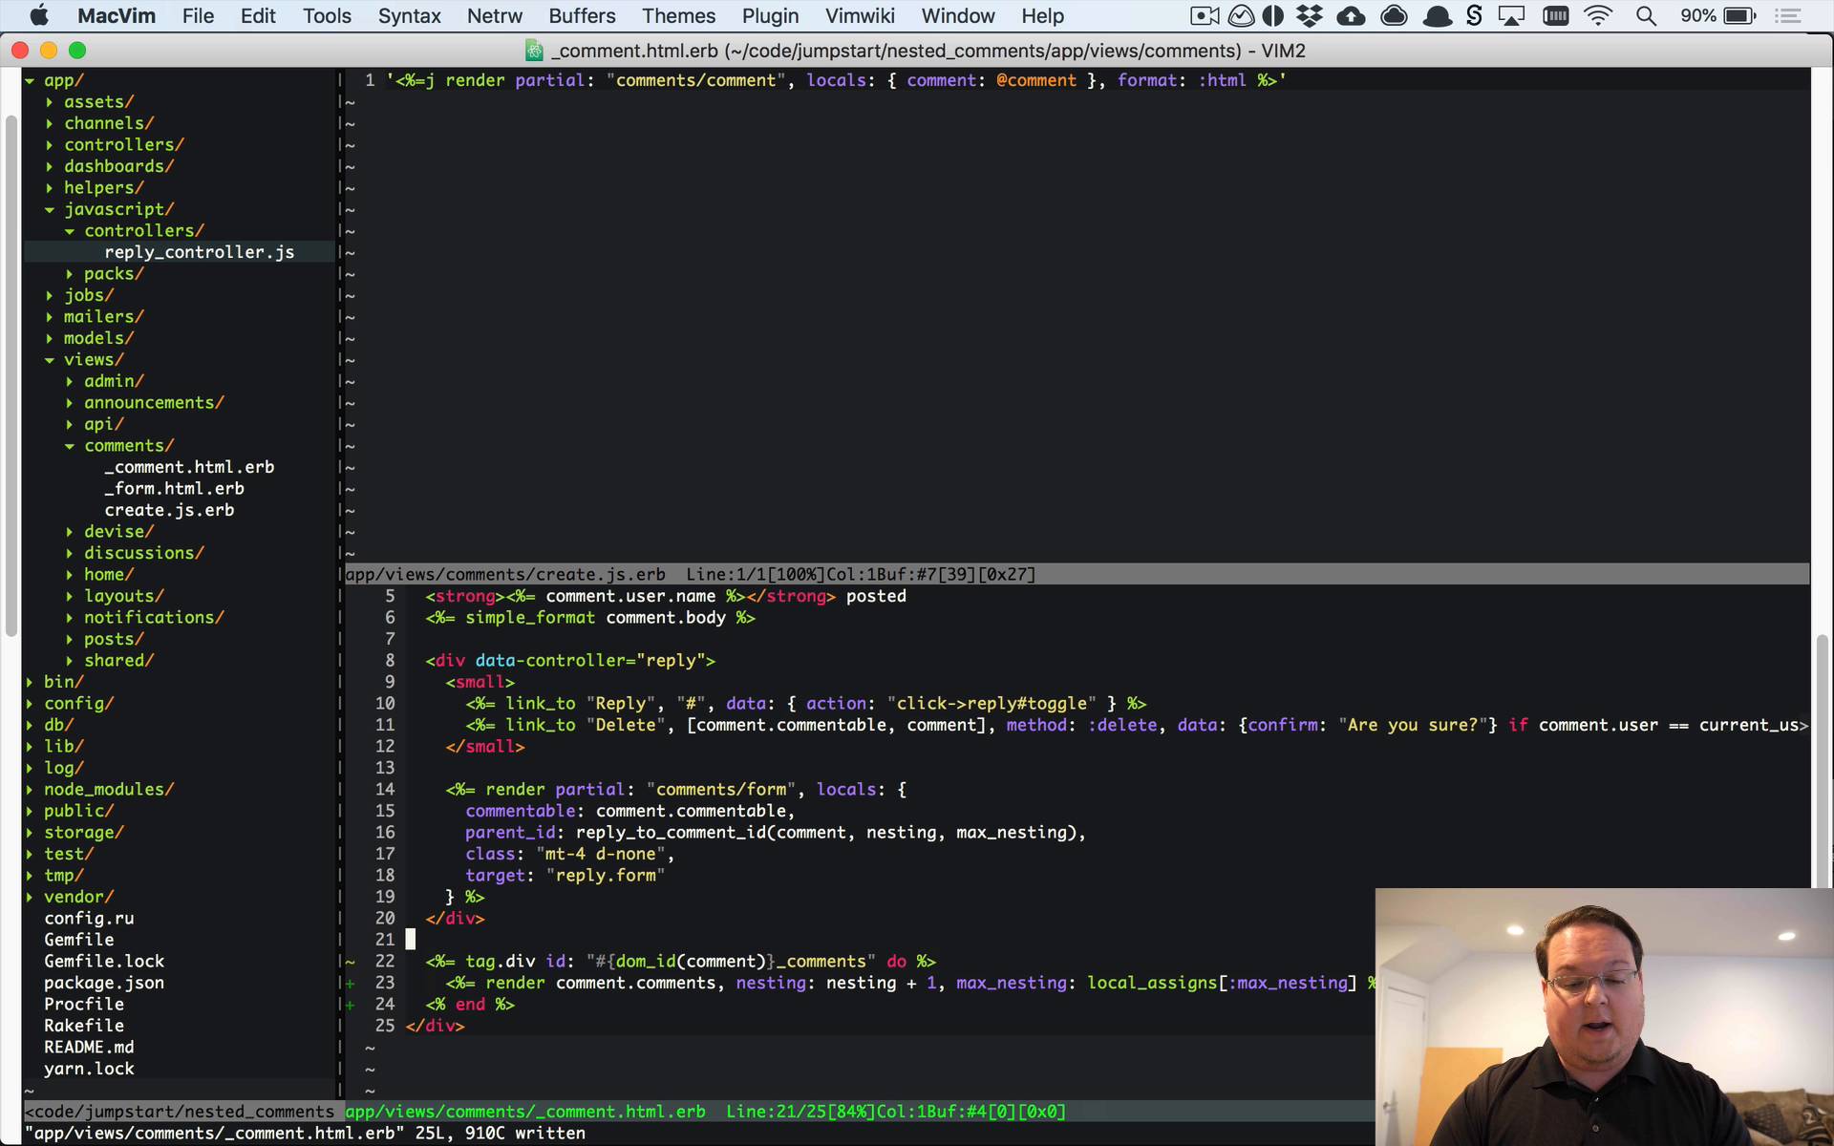This screenshot has width=1834, height=1146.
Task: Click the MacVim application icon
Action: (533, 51)
